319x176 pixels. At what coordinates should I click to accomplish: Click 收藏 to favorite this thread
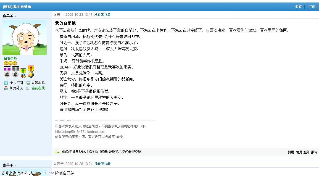[298, 7]
